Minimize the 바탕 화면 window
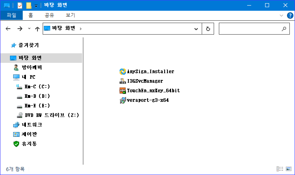Image resolution: width=295 pixels, height=175 pixels. (x=249, y=5)
